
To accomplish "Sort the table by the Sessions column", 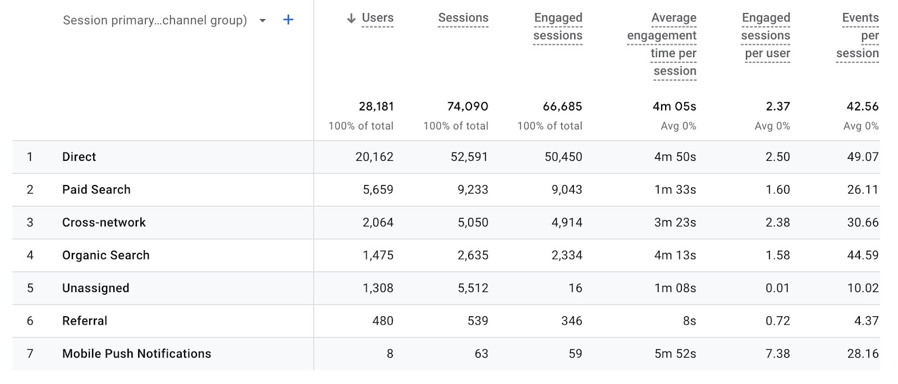I will [x=464, y=18].
